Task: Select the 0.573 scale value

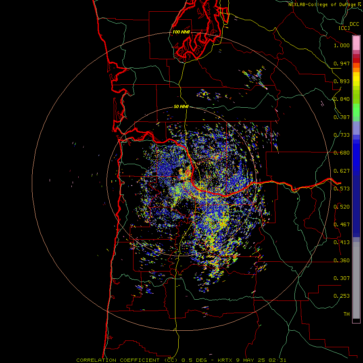Action: pos(342,189)
